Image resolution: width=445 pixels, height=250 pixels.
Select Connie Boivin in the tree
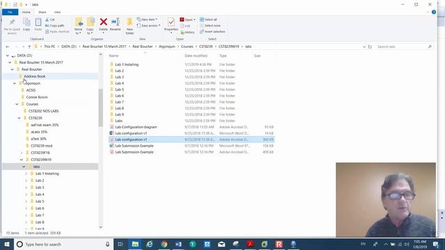pyautogui.click(x=37, y=97)
